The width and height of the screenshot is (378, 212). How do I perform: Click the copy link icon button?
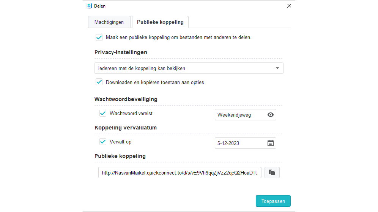coord(272,173)
